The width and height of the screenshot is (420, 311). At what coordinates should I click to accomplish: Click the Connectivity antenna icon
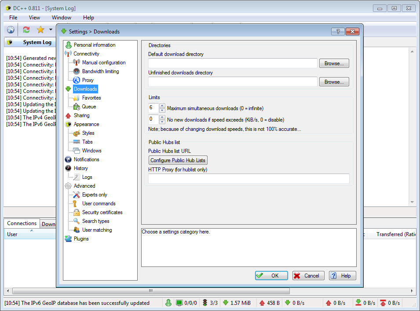click(x=68, y=54)
